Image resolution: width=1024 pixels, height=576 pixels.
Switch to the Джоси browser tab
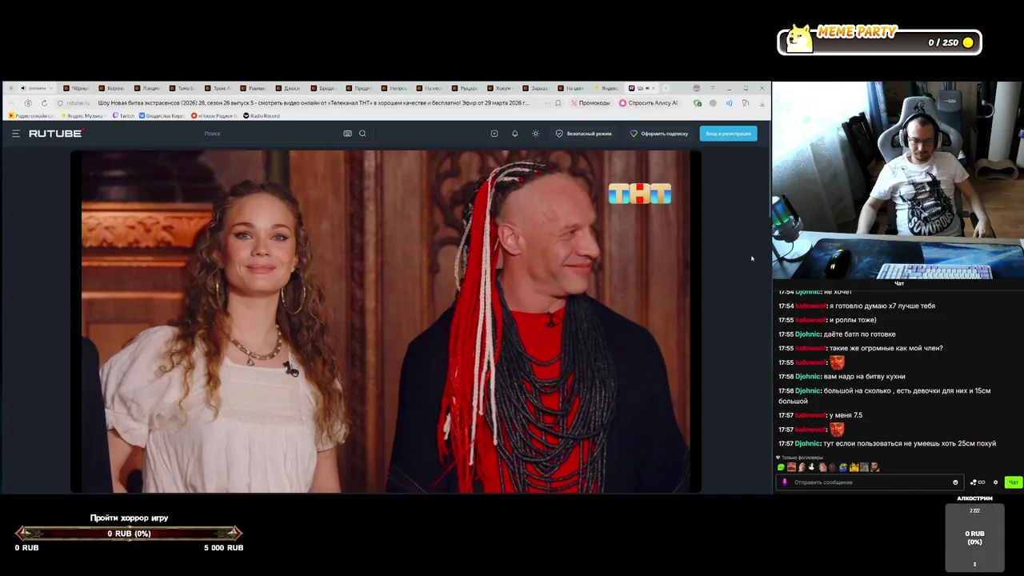pos(287,88)
